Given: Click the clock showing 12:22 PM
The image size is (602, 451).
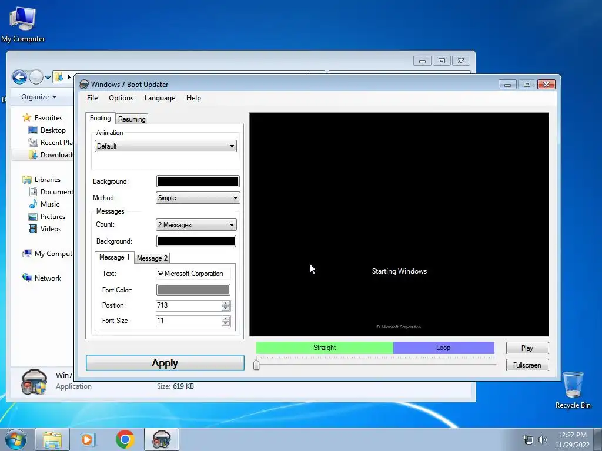Looking at the screenshot, I should pyautogui.click(x=572, y=435).
